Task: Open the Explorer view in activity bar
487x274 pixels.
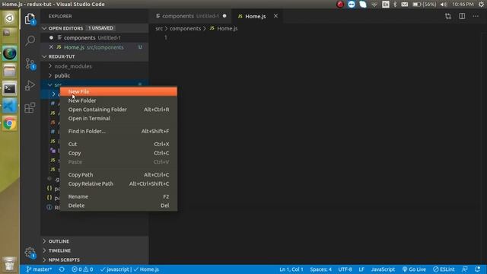Action: [30, 19]
